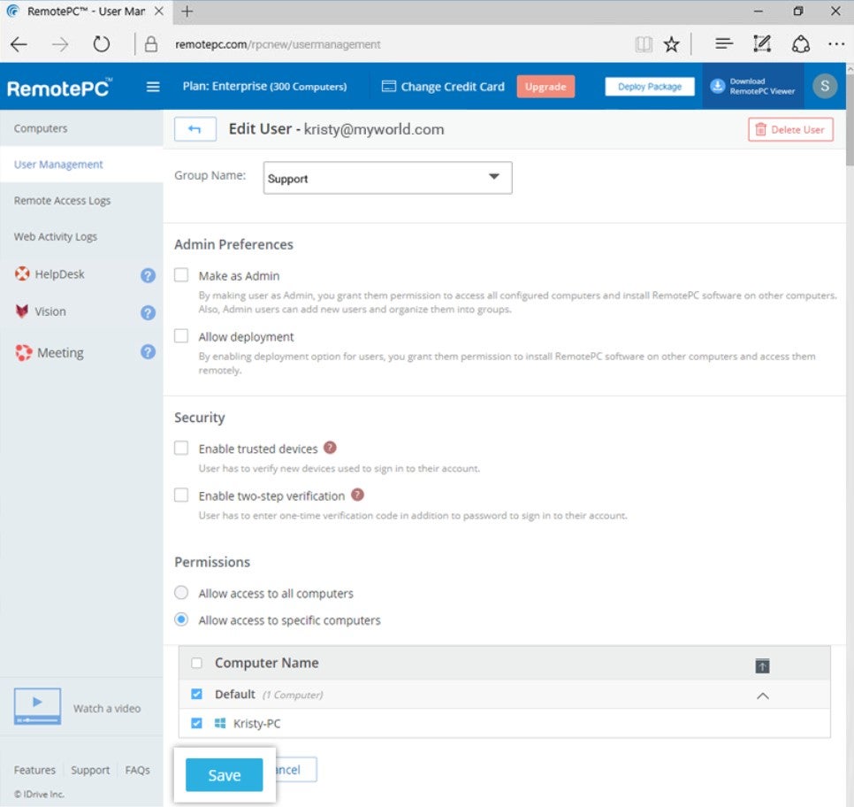The width and height of the screenshot is (854, 807).
Task: Open Meeting section
Action: click(x=60, y=353)
